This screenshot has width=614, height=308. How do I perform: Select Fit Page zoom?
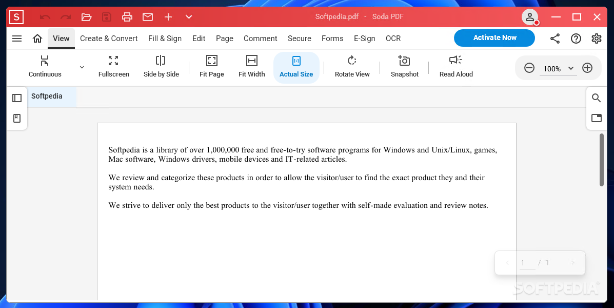[211, 67]
